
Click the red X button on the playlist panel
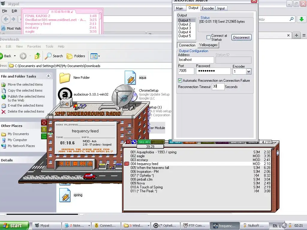128,142
